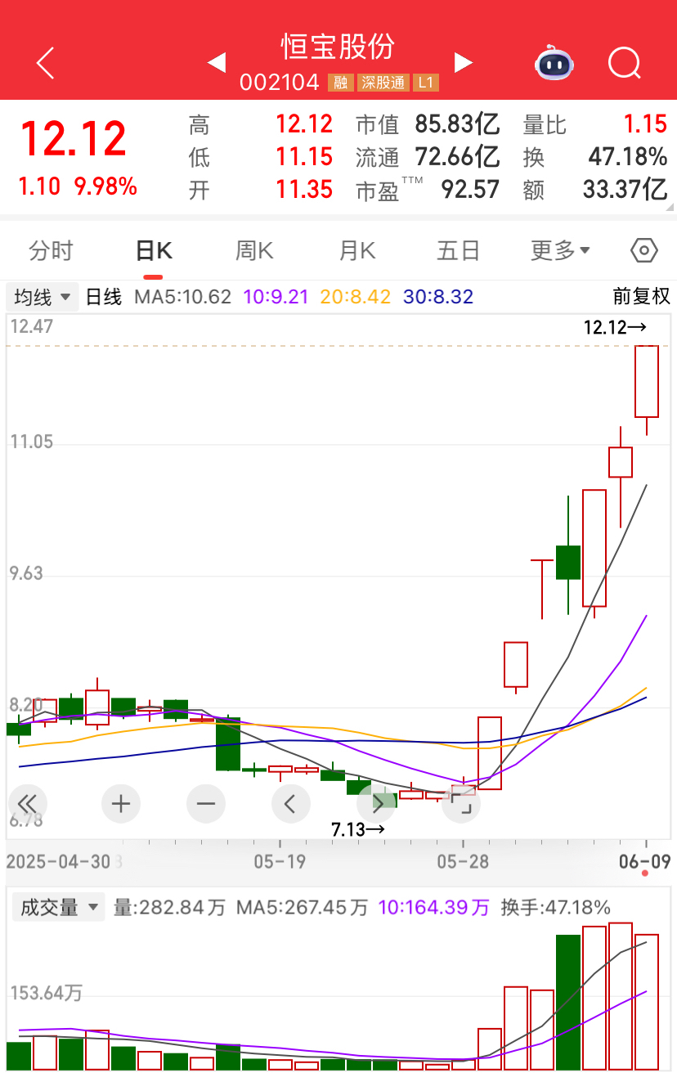Open the 成交量 indicator dropdown

[x=58, y=907]
